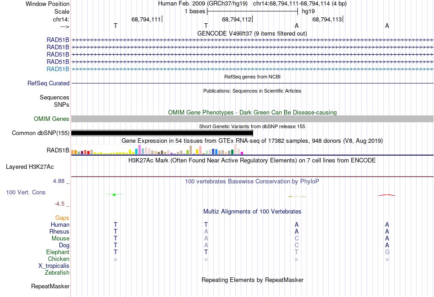
Task: Click the Common dbSNP(155) track label
Action: click(x=40, y=133)
